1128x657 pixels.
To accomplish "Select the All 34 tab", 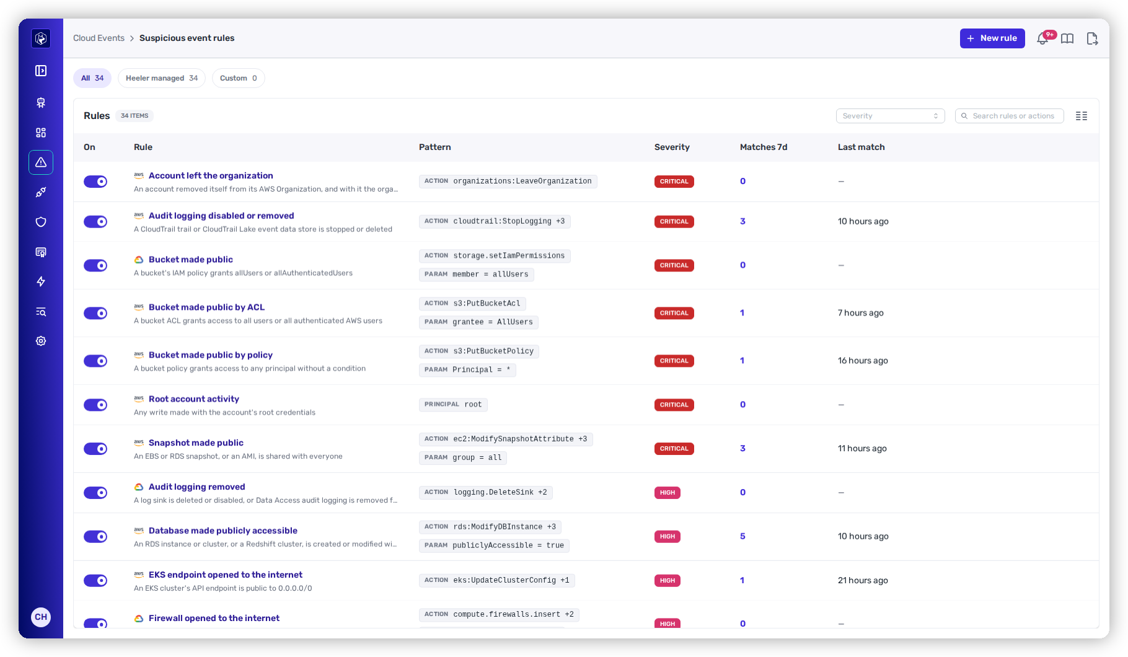I will click(92, 78).
